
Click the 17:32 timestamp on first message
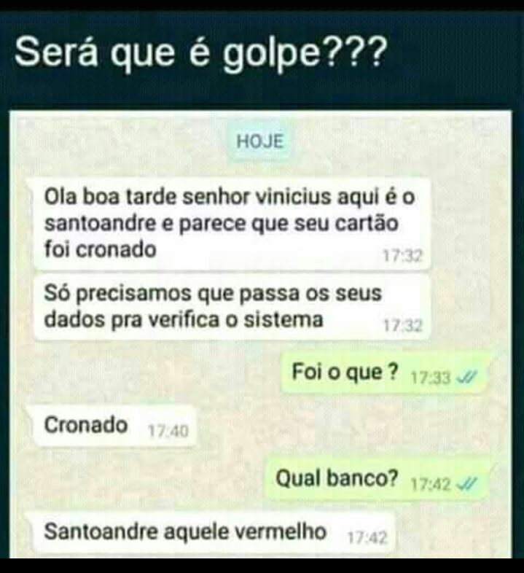point(403,256)
